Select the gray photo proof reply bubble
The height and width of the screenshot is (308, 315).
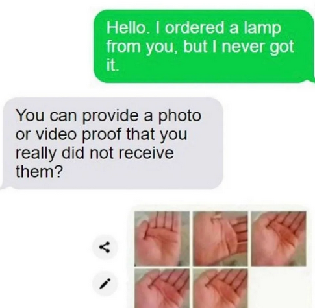(112, 143)
